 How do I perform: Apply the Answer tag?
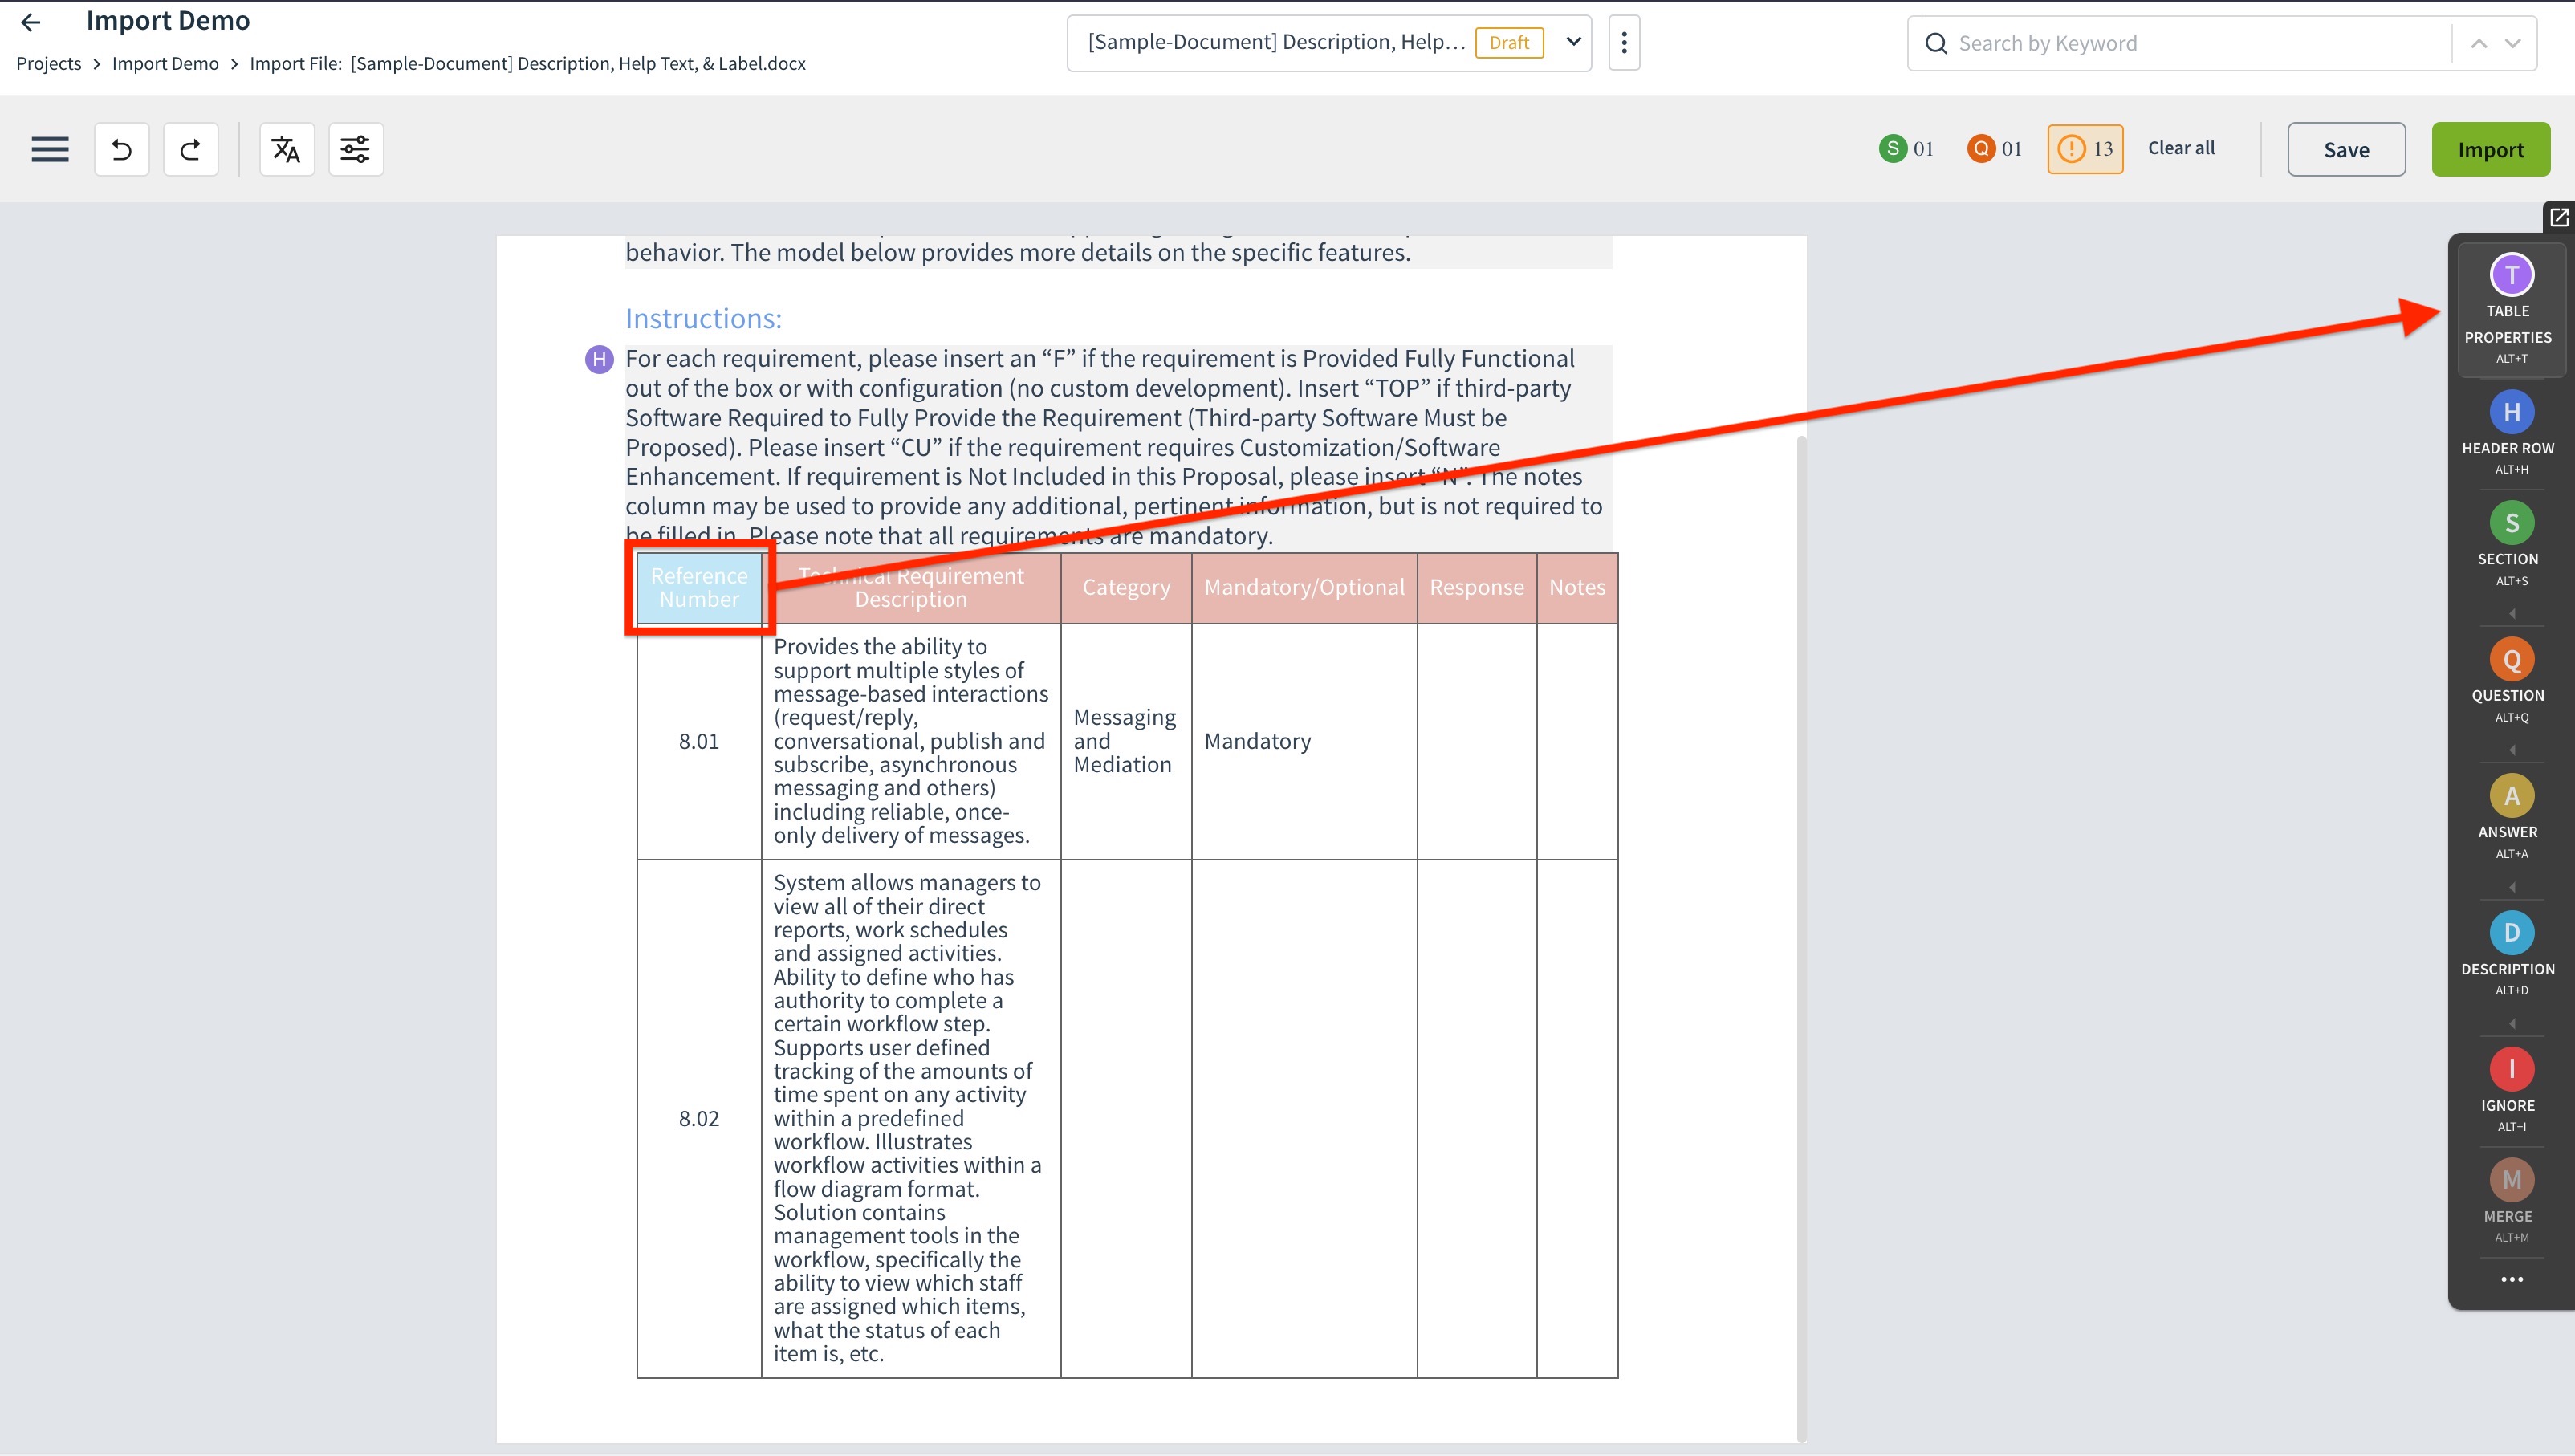pos(2510,817)
